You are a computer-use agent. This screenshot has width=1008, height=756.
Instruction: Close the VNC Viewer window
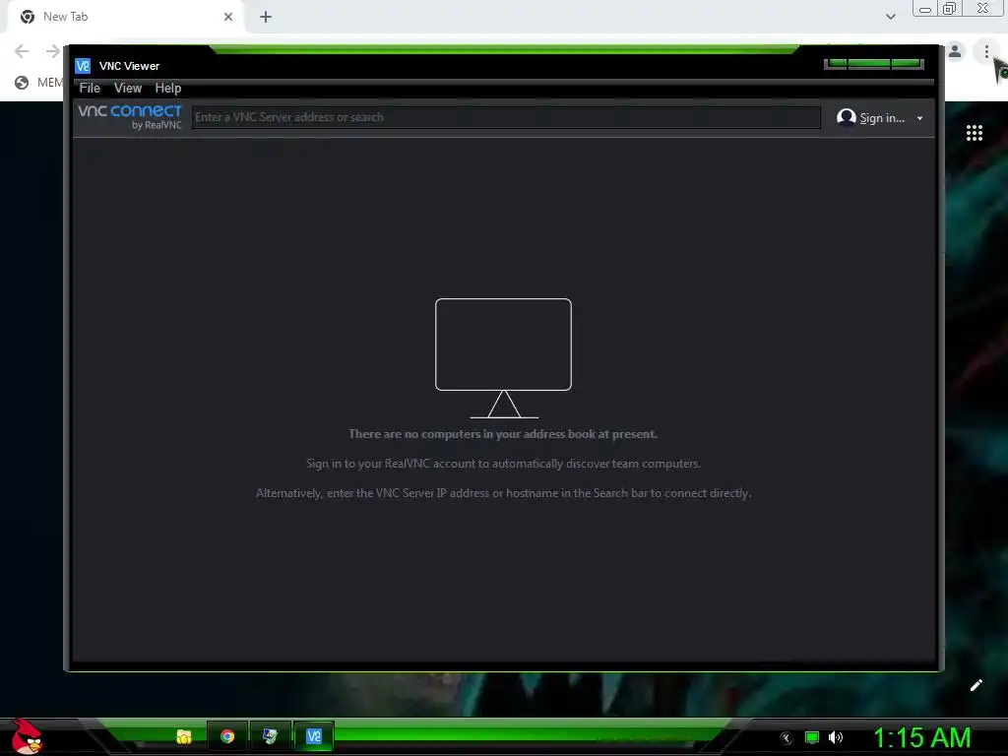[907, 64]
